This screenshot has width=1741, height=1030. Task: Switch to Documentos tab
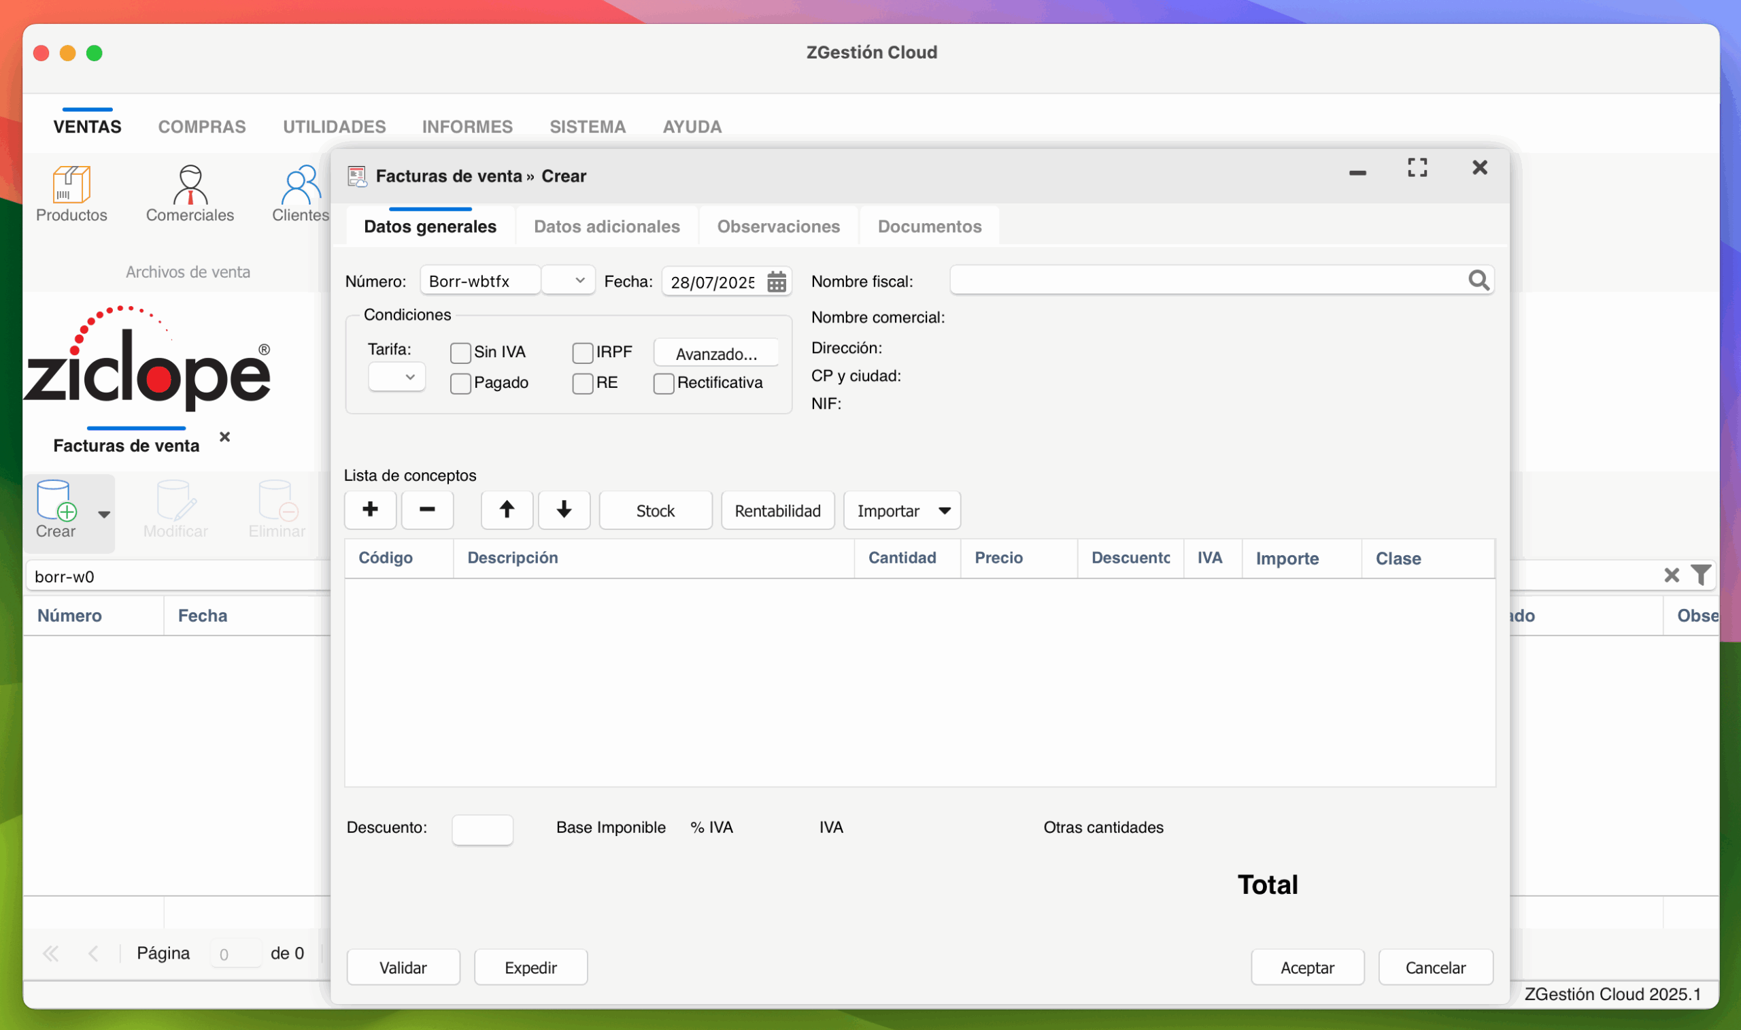930,227
